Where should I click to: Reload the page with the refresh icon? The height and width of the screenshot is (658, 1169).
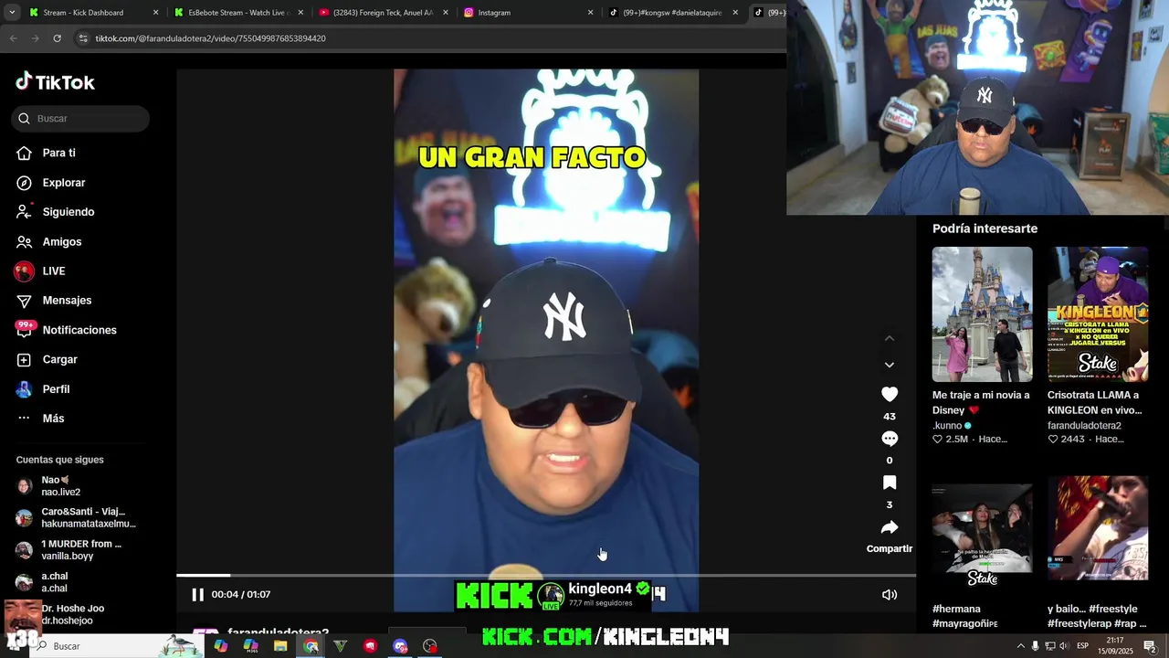pos(57,38)
